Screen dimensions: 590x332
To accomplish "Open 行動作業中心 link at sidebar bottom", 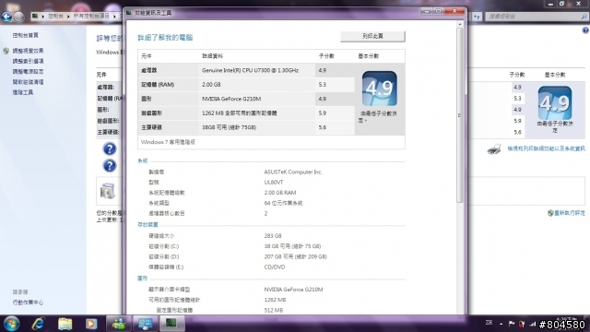I will (x=28, y=302).
